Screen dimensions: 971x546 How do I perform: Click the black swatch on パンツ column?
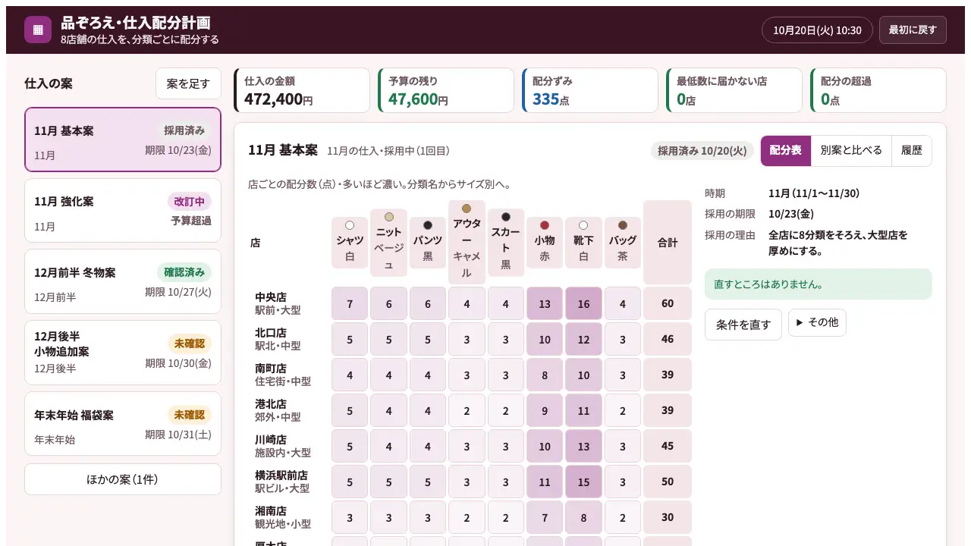click(x=428, y=225)
